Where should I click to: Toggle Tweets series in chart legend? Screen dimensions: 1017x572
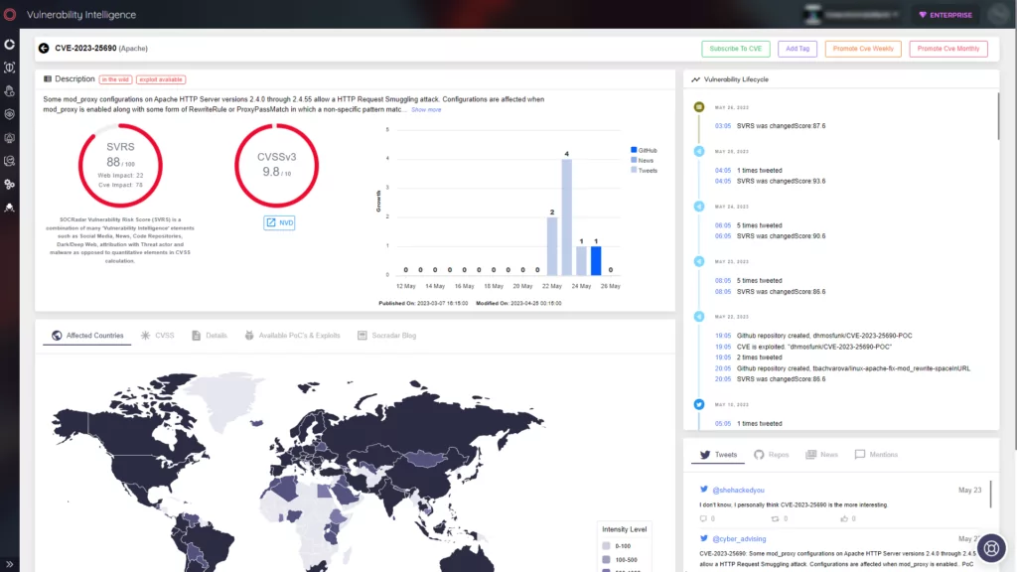click(644, 171)
